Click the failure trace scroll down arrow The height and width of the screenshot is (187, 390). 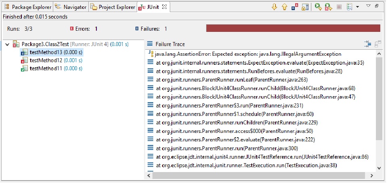(379, 168)
